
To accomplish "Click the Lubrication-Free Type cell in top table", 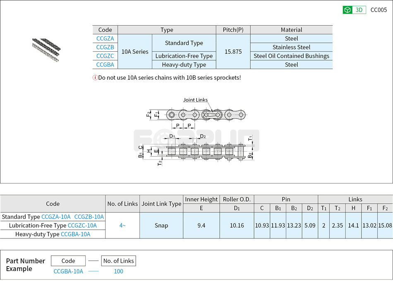I will point(184,56).
